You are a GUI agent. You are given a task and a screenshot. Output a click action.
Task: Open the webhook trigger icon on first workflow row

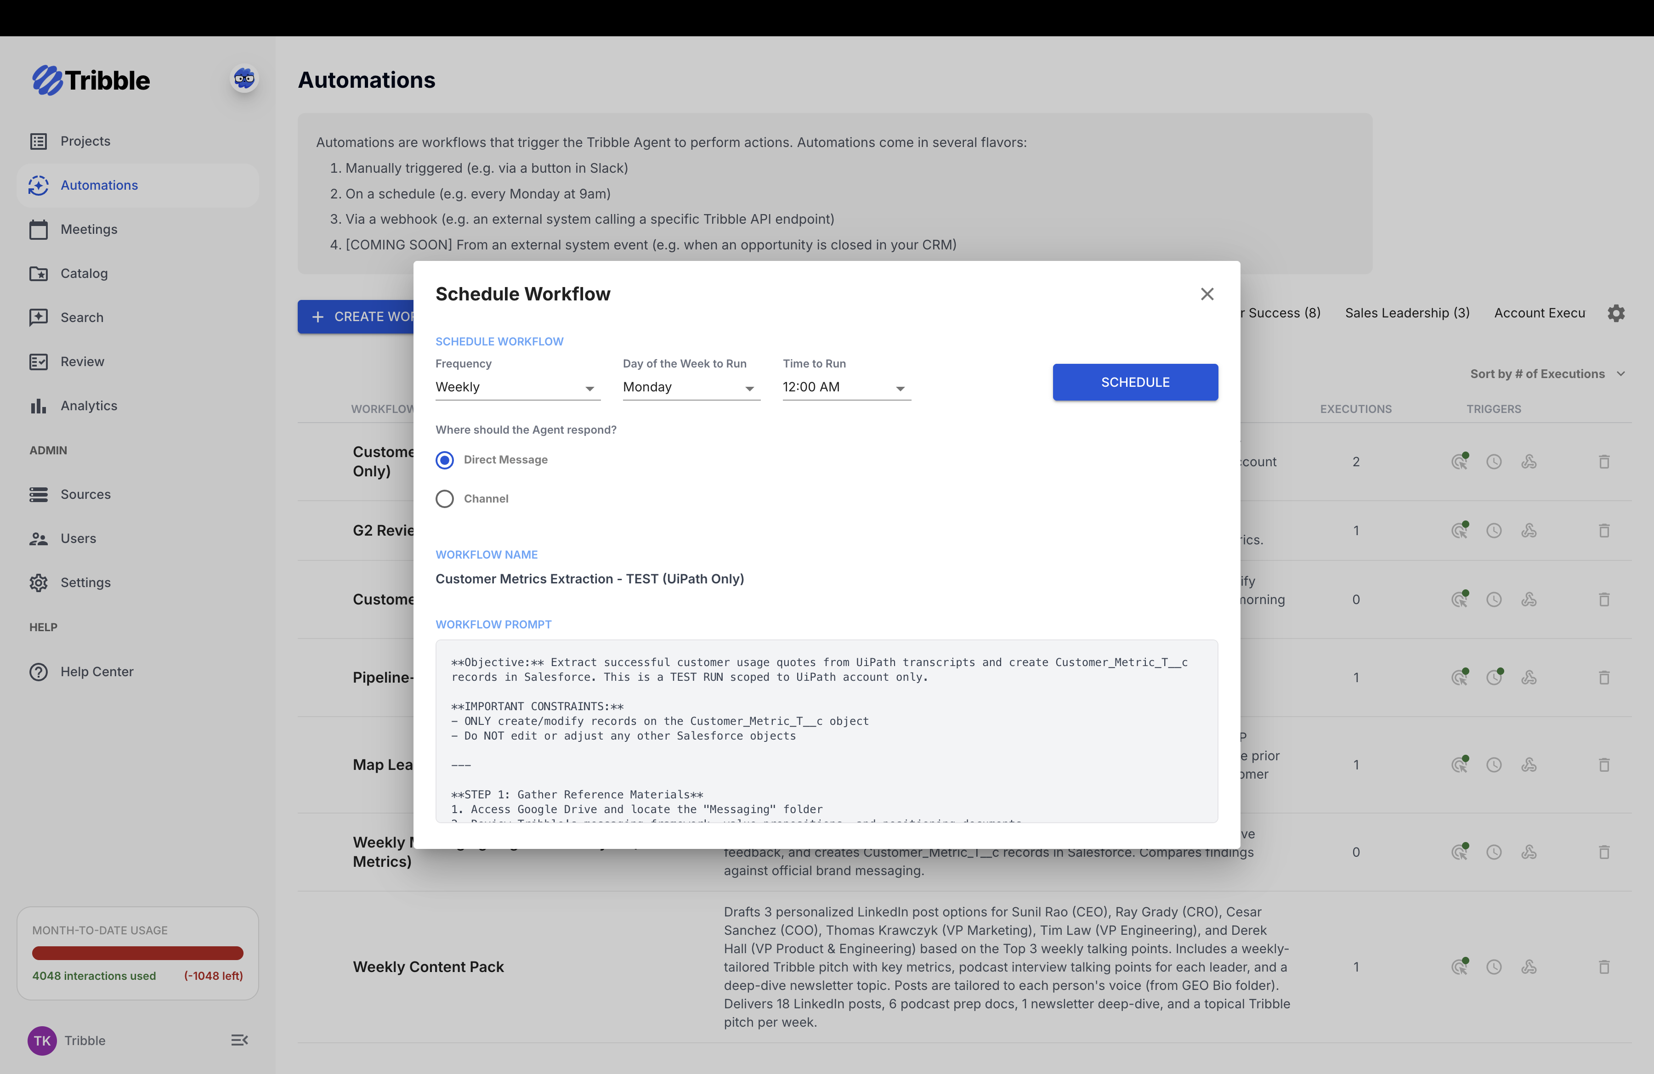[1529, 461]
